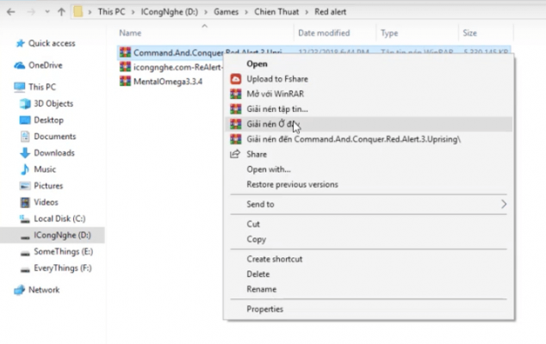Open the recent locations dropdown arrow
Image resolution: width=546 pixels, height=344 pixels.
(x=47, y=12)
